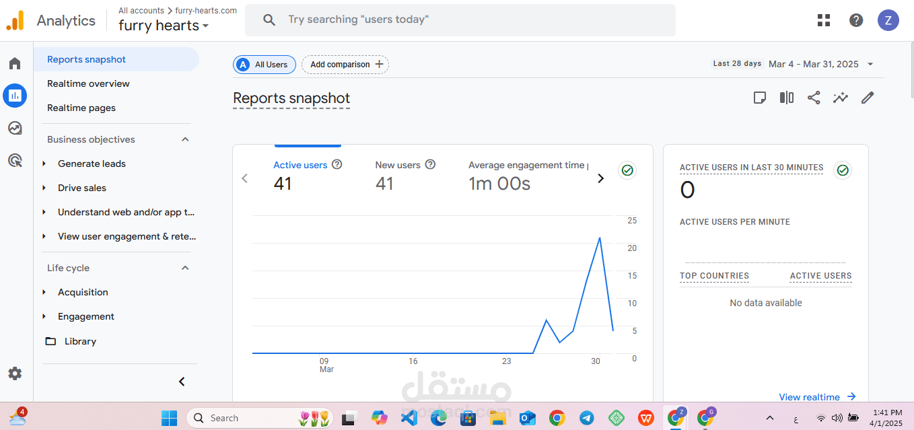
Task: Open Realtime pages
Action: point(81,108)
